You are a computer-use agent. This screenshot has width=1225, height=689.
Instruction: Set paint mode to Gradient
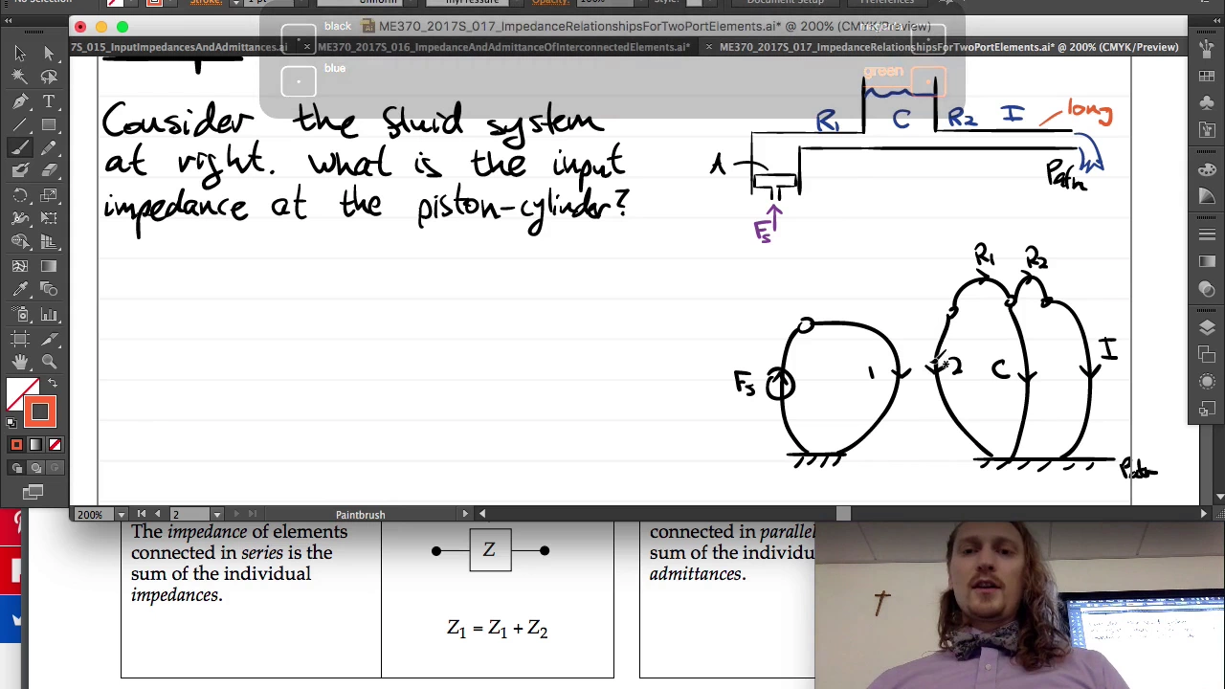point(35,445)
